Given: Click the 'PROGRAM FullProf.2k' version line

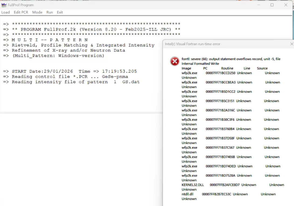Looking at the screenshot, I should pyautogui.click(x=92, y=29).
